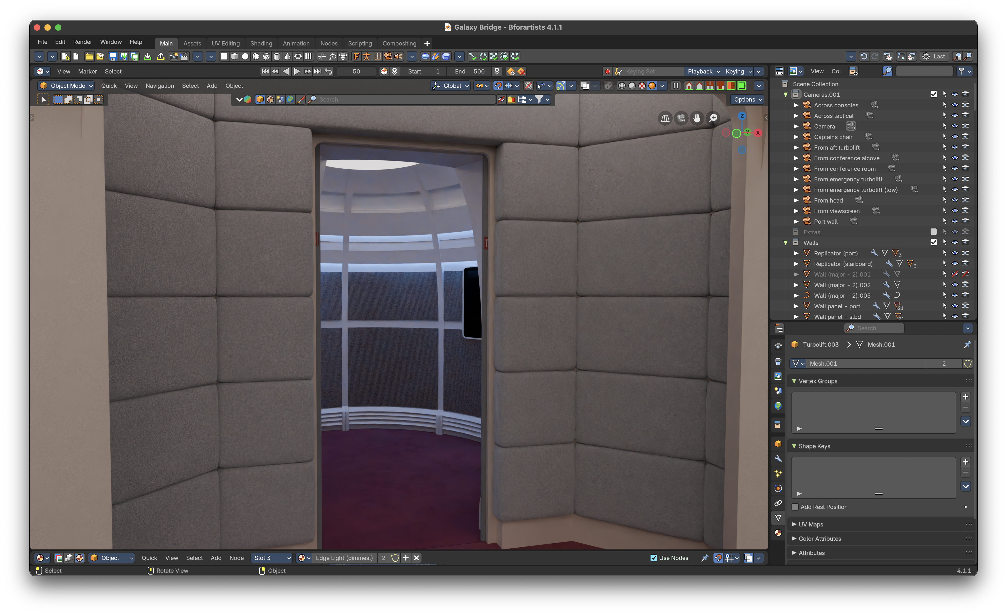Open the Global orientation dropdown

(451, 86)
